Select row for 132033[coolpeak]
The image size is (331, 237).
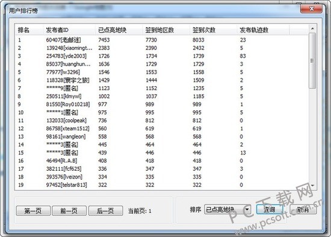pyautogui.click(x=161, y=121)
